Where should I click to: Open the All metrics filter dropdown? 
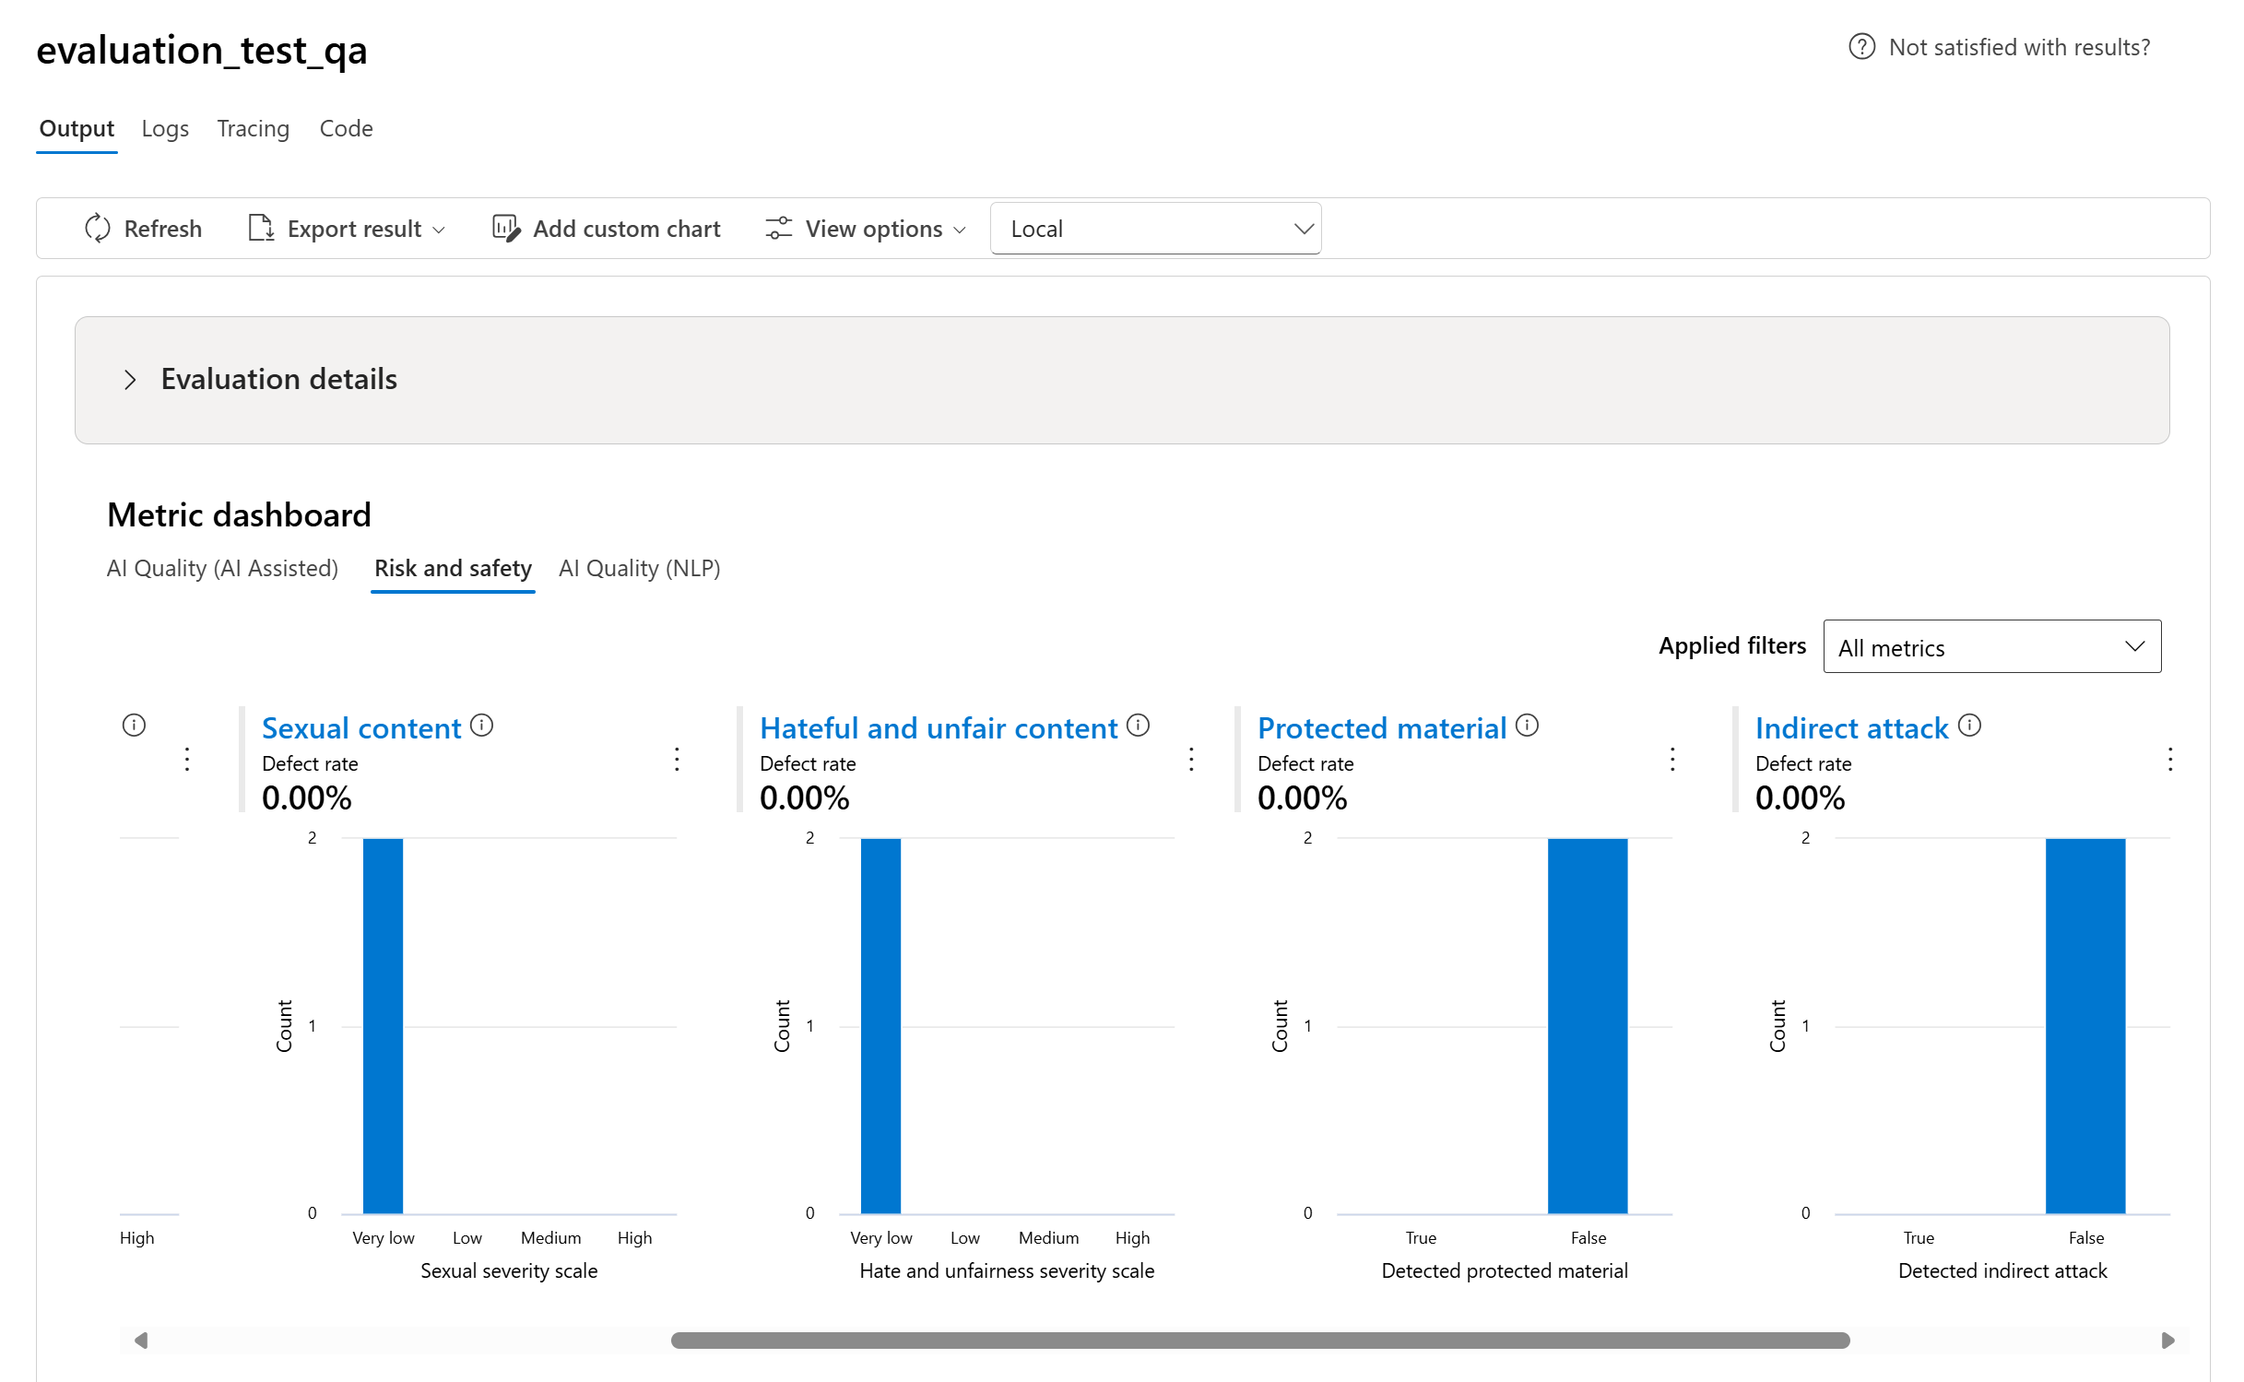click(x=1990, y=647)
